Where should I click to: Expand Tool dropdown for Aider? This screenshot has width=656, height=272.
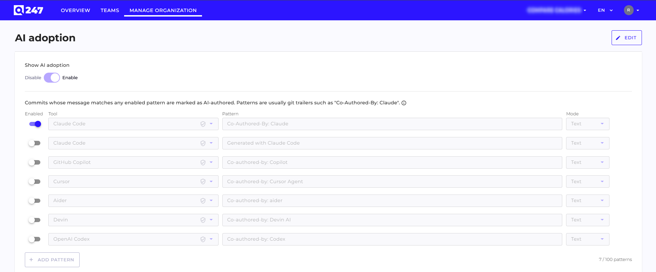(211, 201)
